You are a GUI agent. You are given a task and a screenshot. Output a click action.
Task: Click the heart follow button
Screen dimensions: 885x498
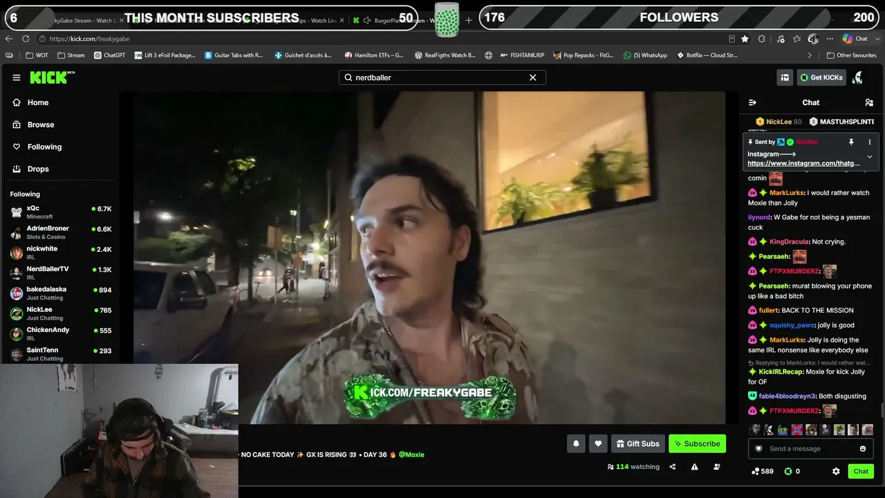598,443
